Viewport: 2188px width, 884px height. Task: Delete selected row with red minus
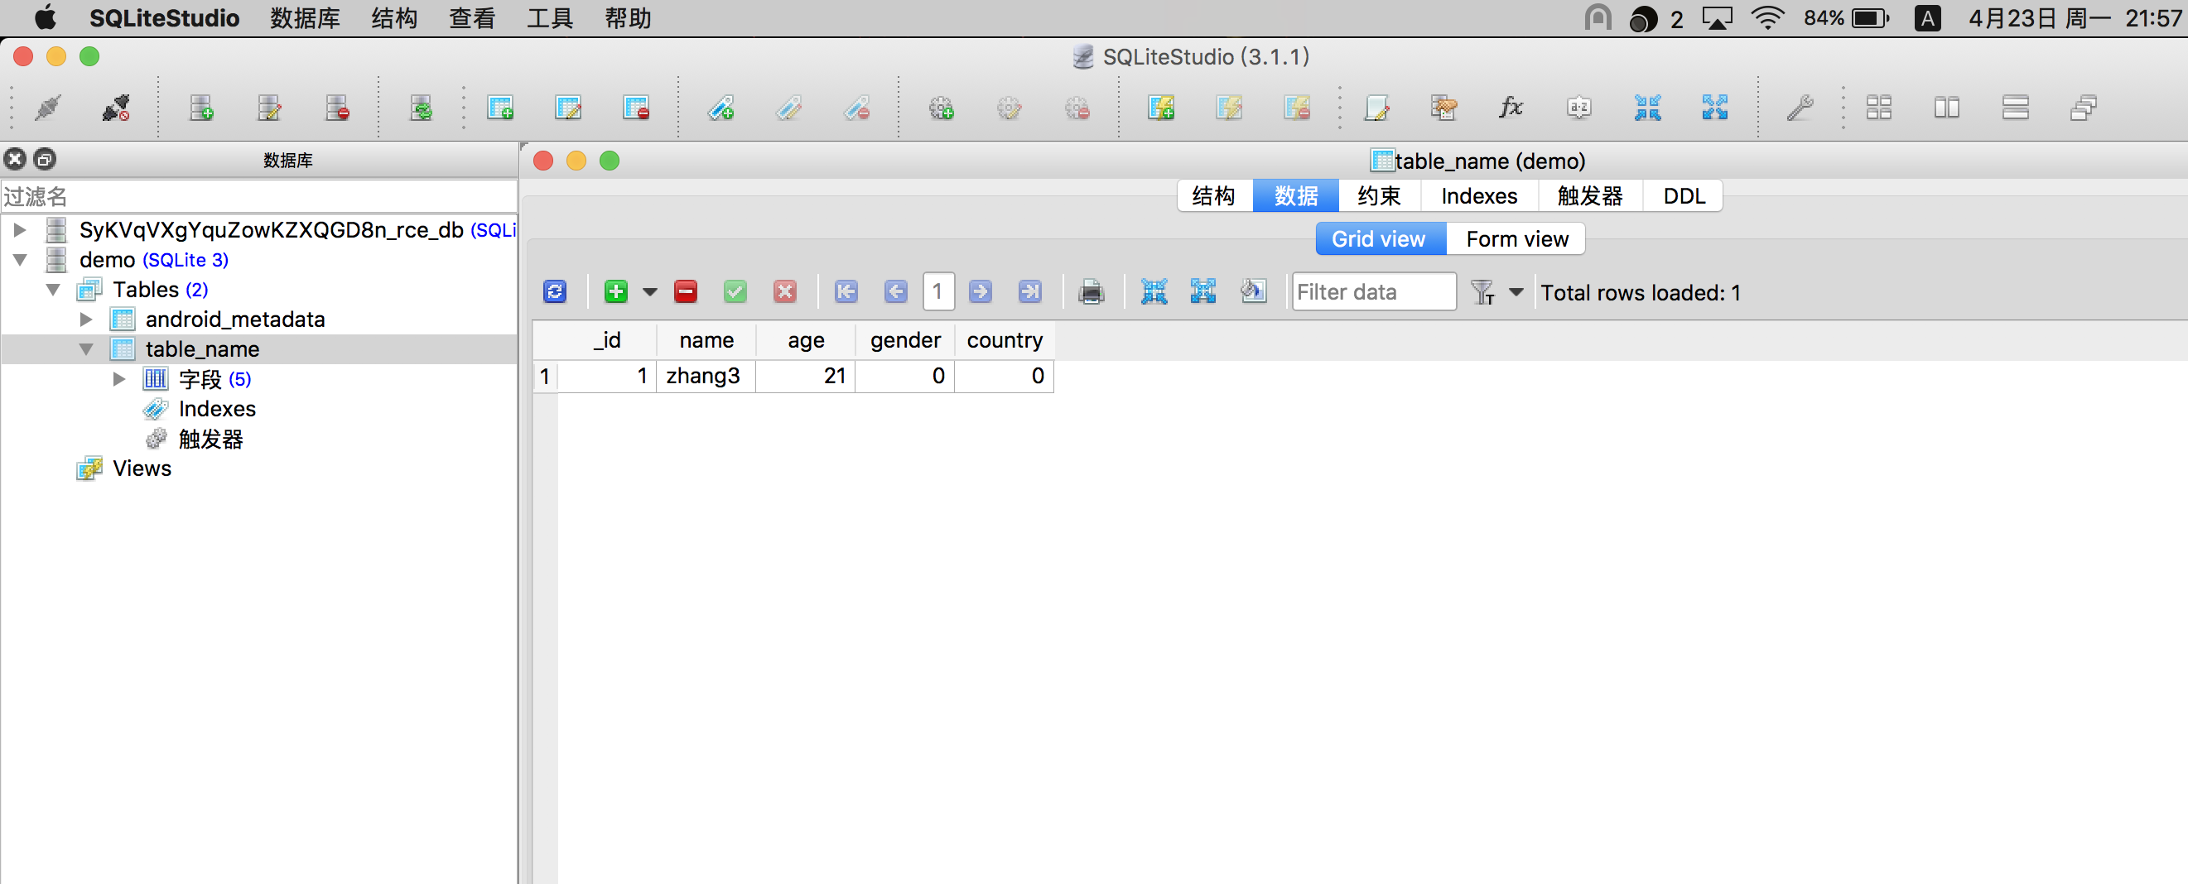pos(686,292)
